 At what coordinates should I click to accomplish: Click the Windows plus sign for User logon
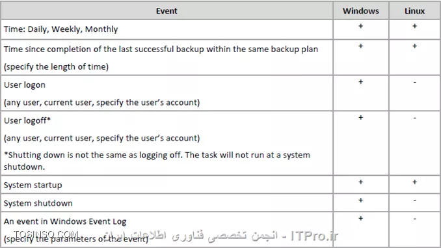tap(360, 82)
